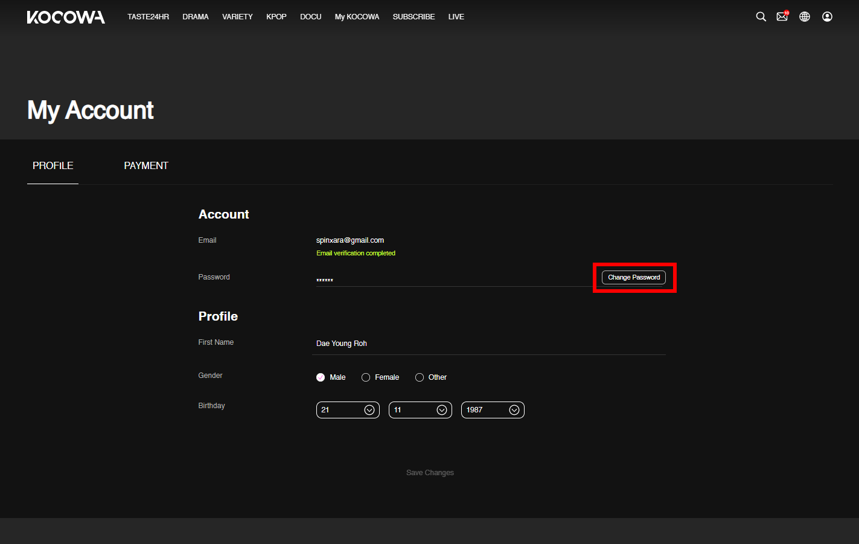This screenshot has width=859, height=544.
Task: Click the email address spinxara@gmail.com
Action: [350, 240]
